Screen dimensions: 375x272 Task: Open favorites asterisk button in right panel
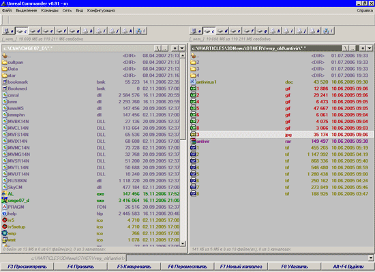(363, 48)
